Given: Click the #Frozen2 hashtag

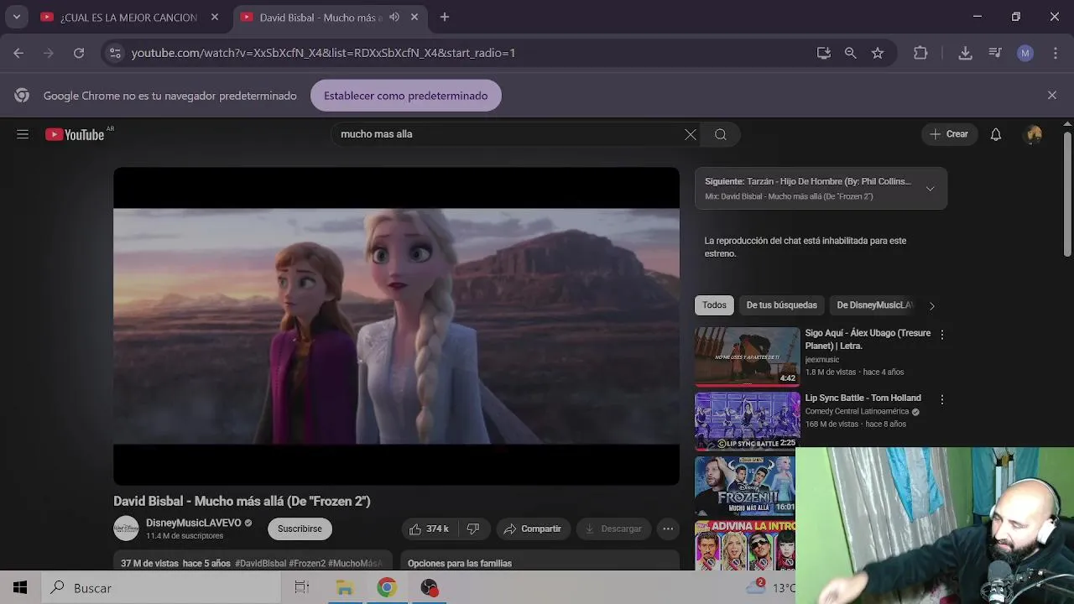Looking at the screenshot, I should tap(307, 564).
